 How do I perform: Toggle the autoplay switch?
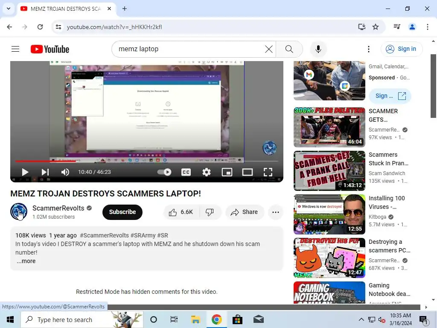tap(164, 172)
